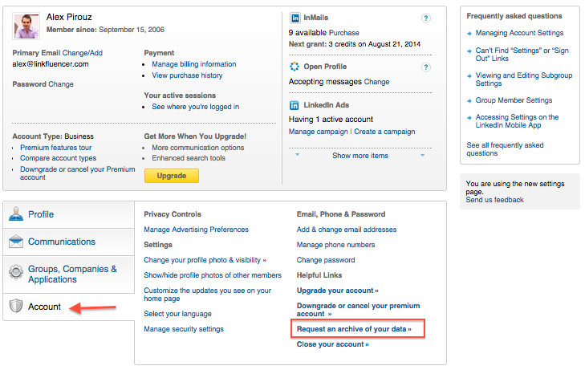
Task: Open Change your profile photo & visibility
Action: tap(205, 260)
